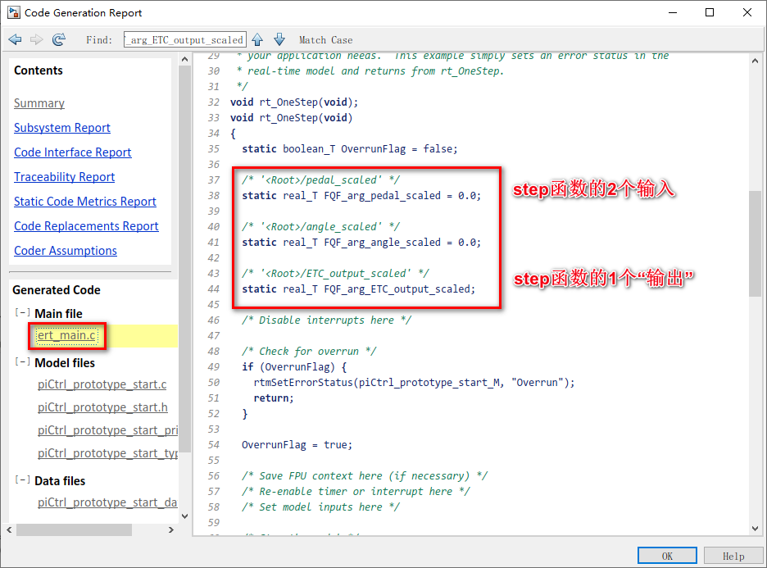Click the Generated Code heading

(57, 290)
